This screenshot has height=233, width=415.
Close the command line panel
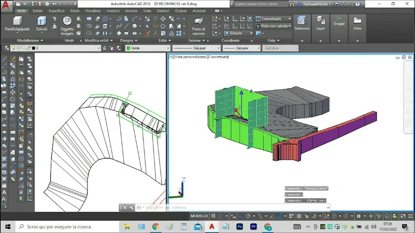(125, 208)
